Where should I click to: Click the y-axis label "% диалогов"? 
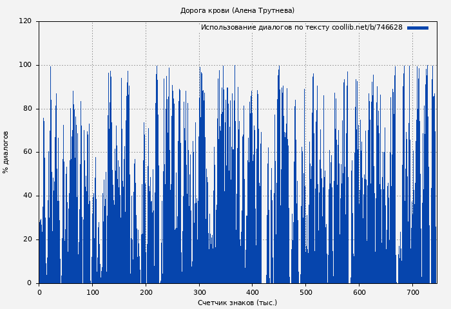(x=6, y=152)
